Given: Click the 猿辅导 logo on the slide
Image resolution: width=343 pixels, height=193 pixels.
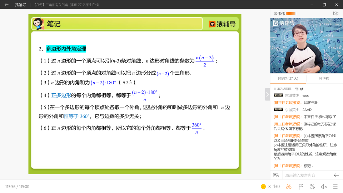Looking at the screenshot, I should pyautogui.click(x=222, y=24).
